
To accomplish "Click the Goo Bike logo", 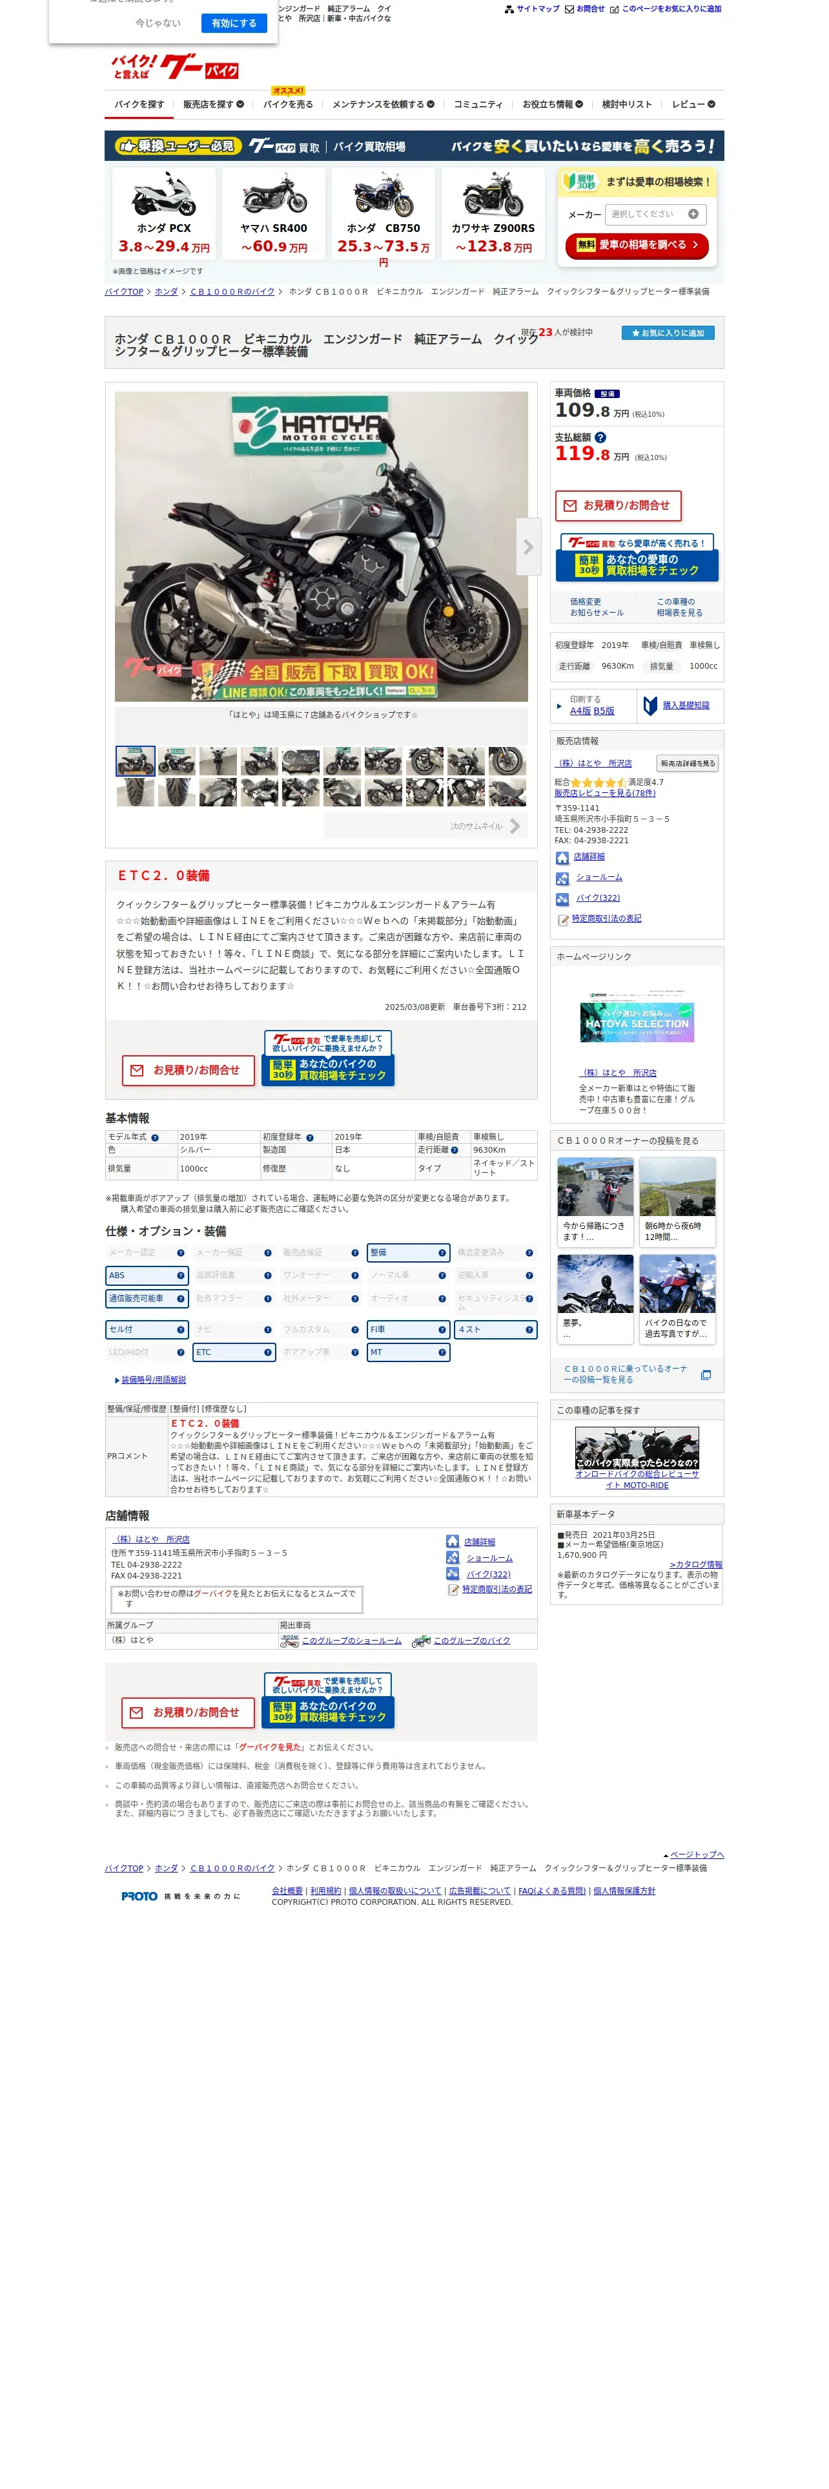I will pyautogui.click(x=175, y=67).
